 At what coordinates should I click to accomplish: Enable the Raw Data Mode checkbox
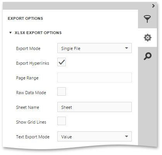[x=62, y=91]
